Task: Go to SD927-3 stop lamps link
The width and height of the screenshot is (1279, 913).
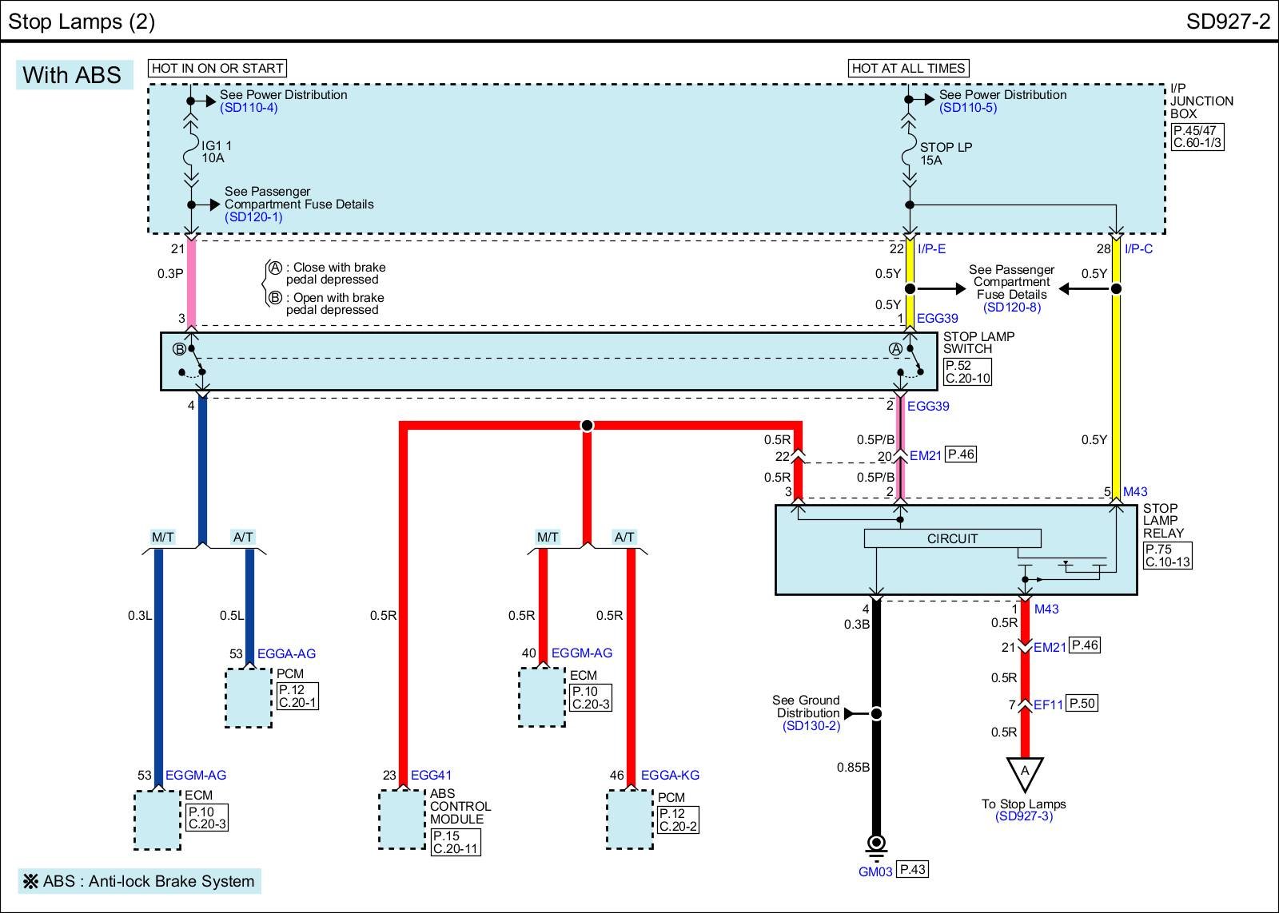Action: click(x=1024, y=816)
